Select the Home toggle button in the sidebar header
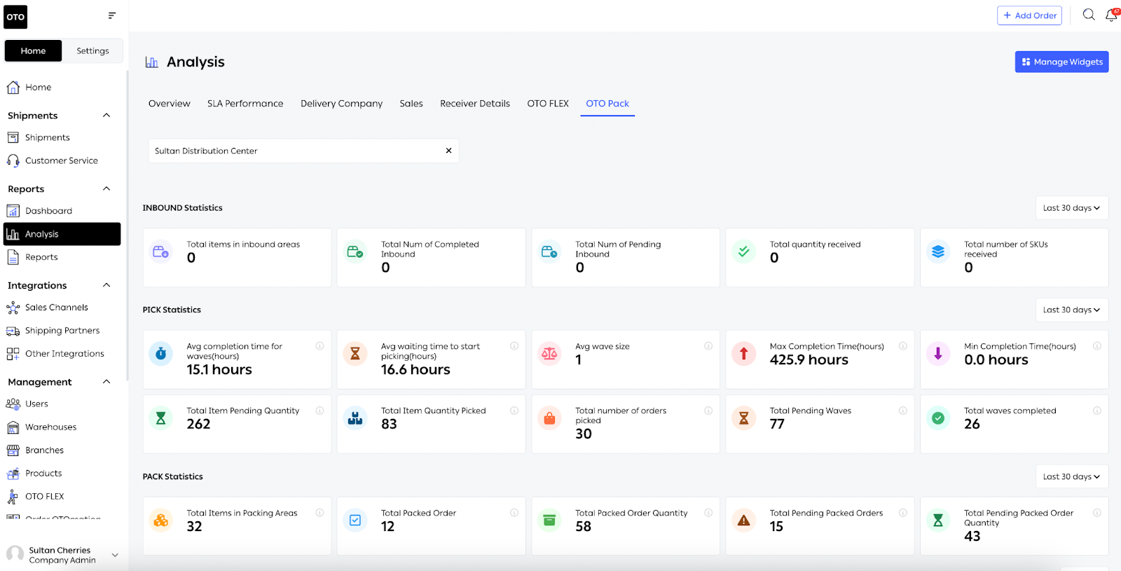Image resolution: width=1121 pixels, height=571 pixels. (x=33, y=50)
